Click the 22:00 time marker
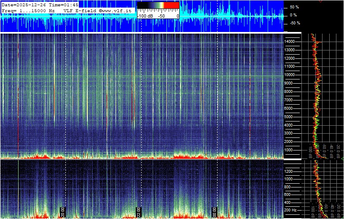Image resolution: width=344 pixels, height=219 pixels. pos(138,212)
